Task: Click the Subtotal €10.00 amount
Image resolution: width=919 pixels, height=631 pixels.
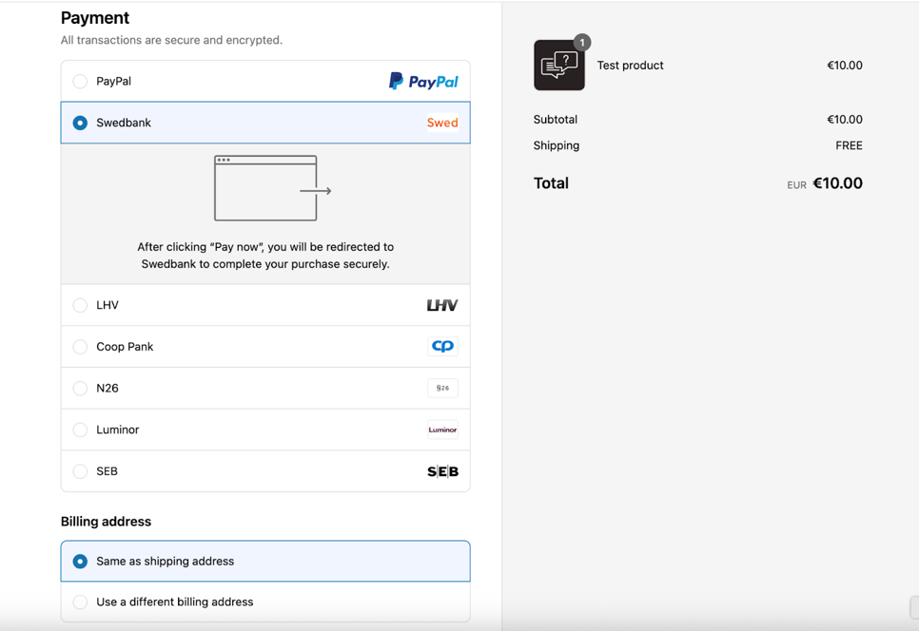Action: pos(845,120)
